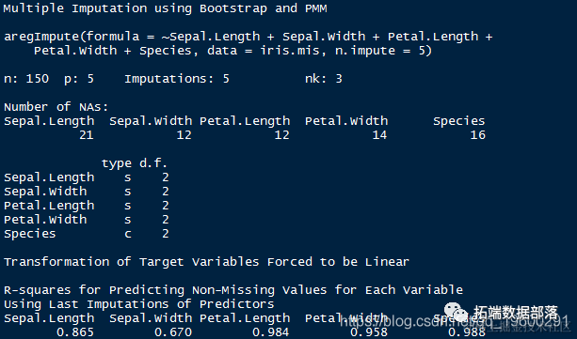This screenshot has width=577, height=339.
Task: Click the WeChat logo icon in the watermark
Action: pos(456,313)
